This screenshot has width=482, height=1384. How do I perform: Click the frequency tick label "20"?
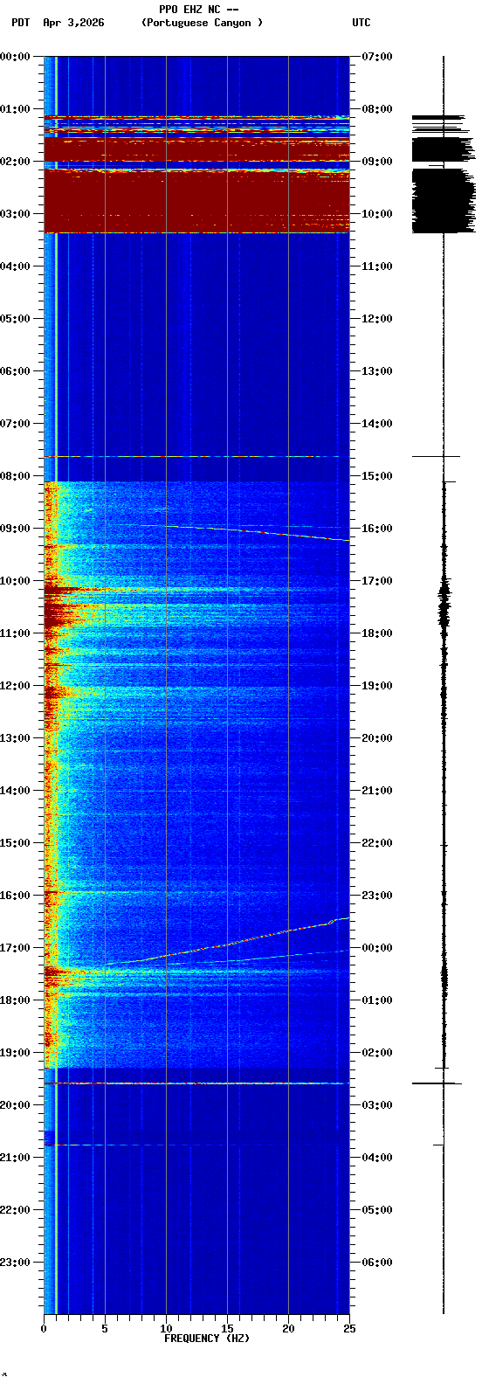coord(288,1329)
